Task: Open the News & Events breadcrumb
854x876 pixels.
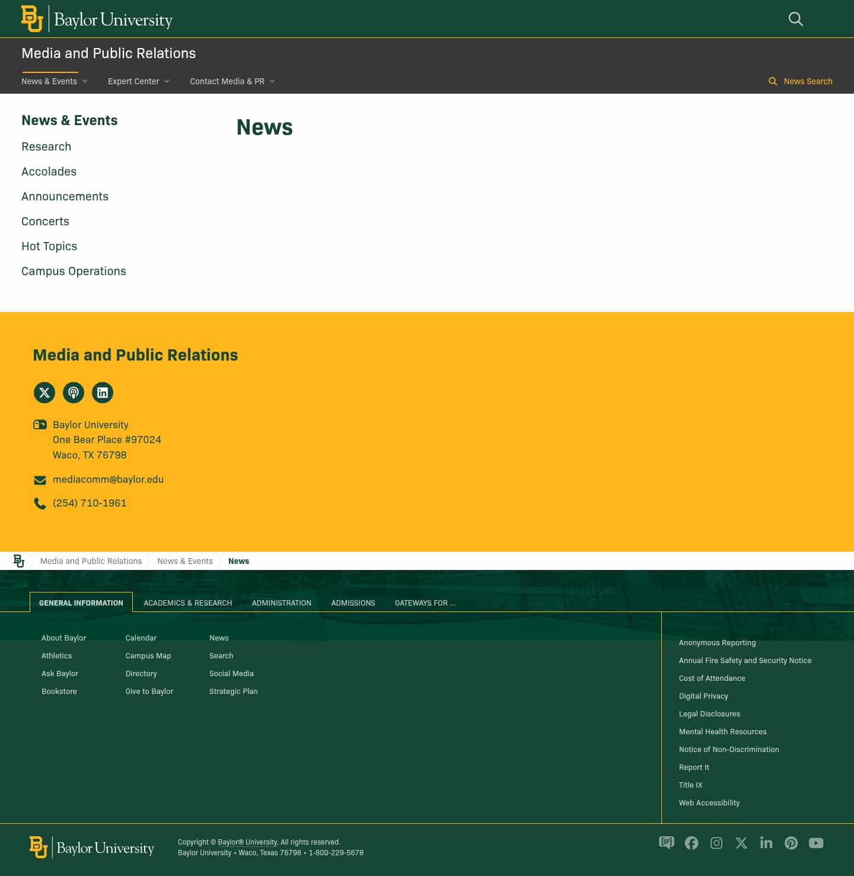Action: [x=185, y=561]
